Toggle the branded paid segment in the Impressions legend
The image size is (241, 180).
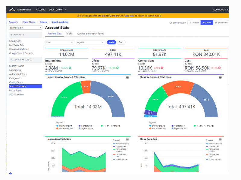(x=85, y=125)
